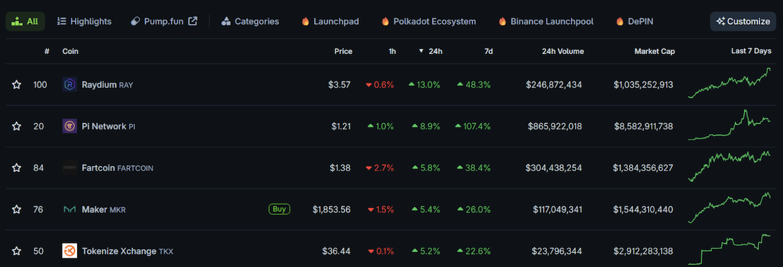The width and height of the screenshot is (783, 267).
Task: Sort by the 24h column header
Action: (431, 51)
